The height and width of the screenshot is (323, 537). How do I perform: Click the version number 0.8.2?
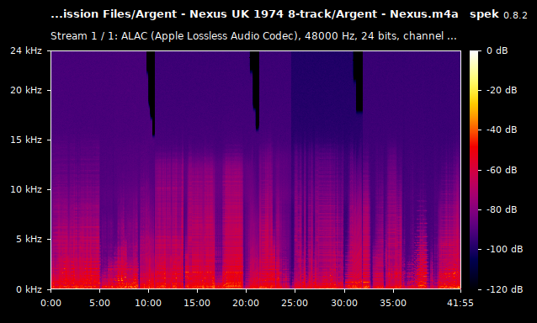[515, 15]
